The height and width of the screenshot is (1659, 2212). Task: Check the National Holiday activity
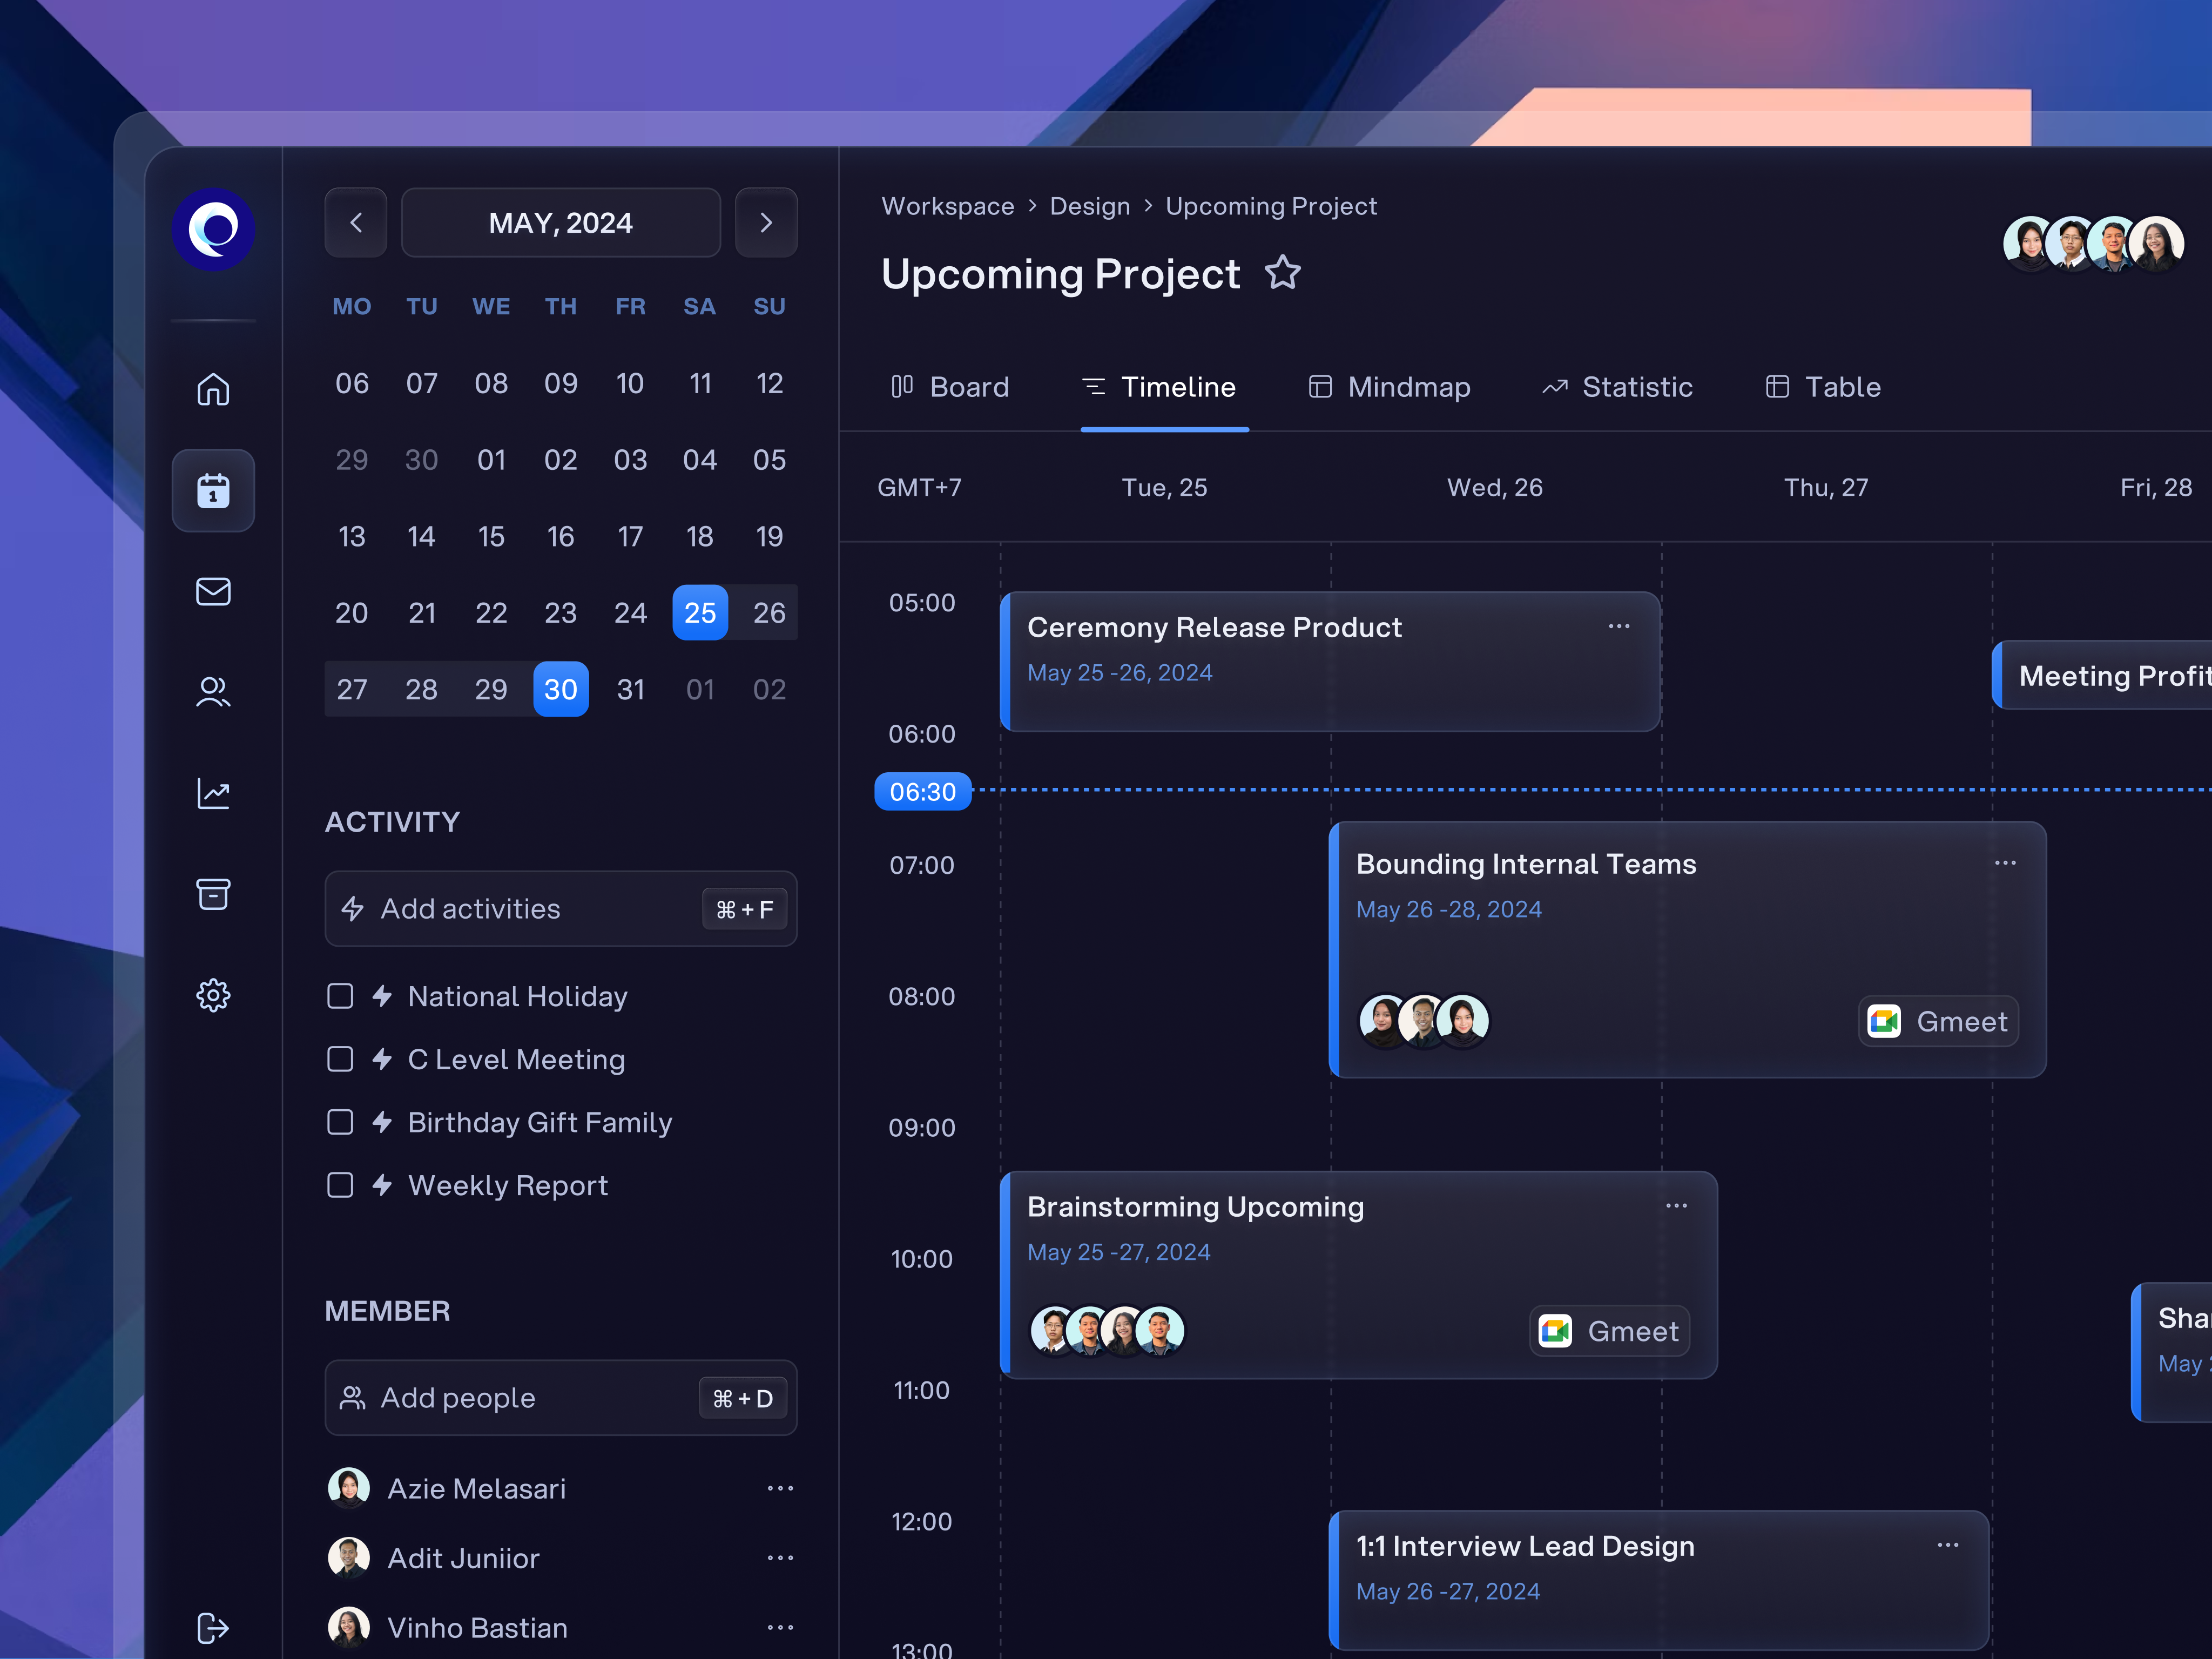coord(340,995)
